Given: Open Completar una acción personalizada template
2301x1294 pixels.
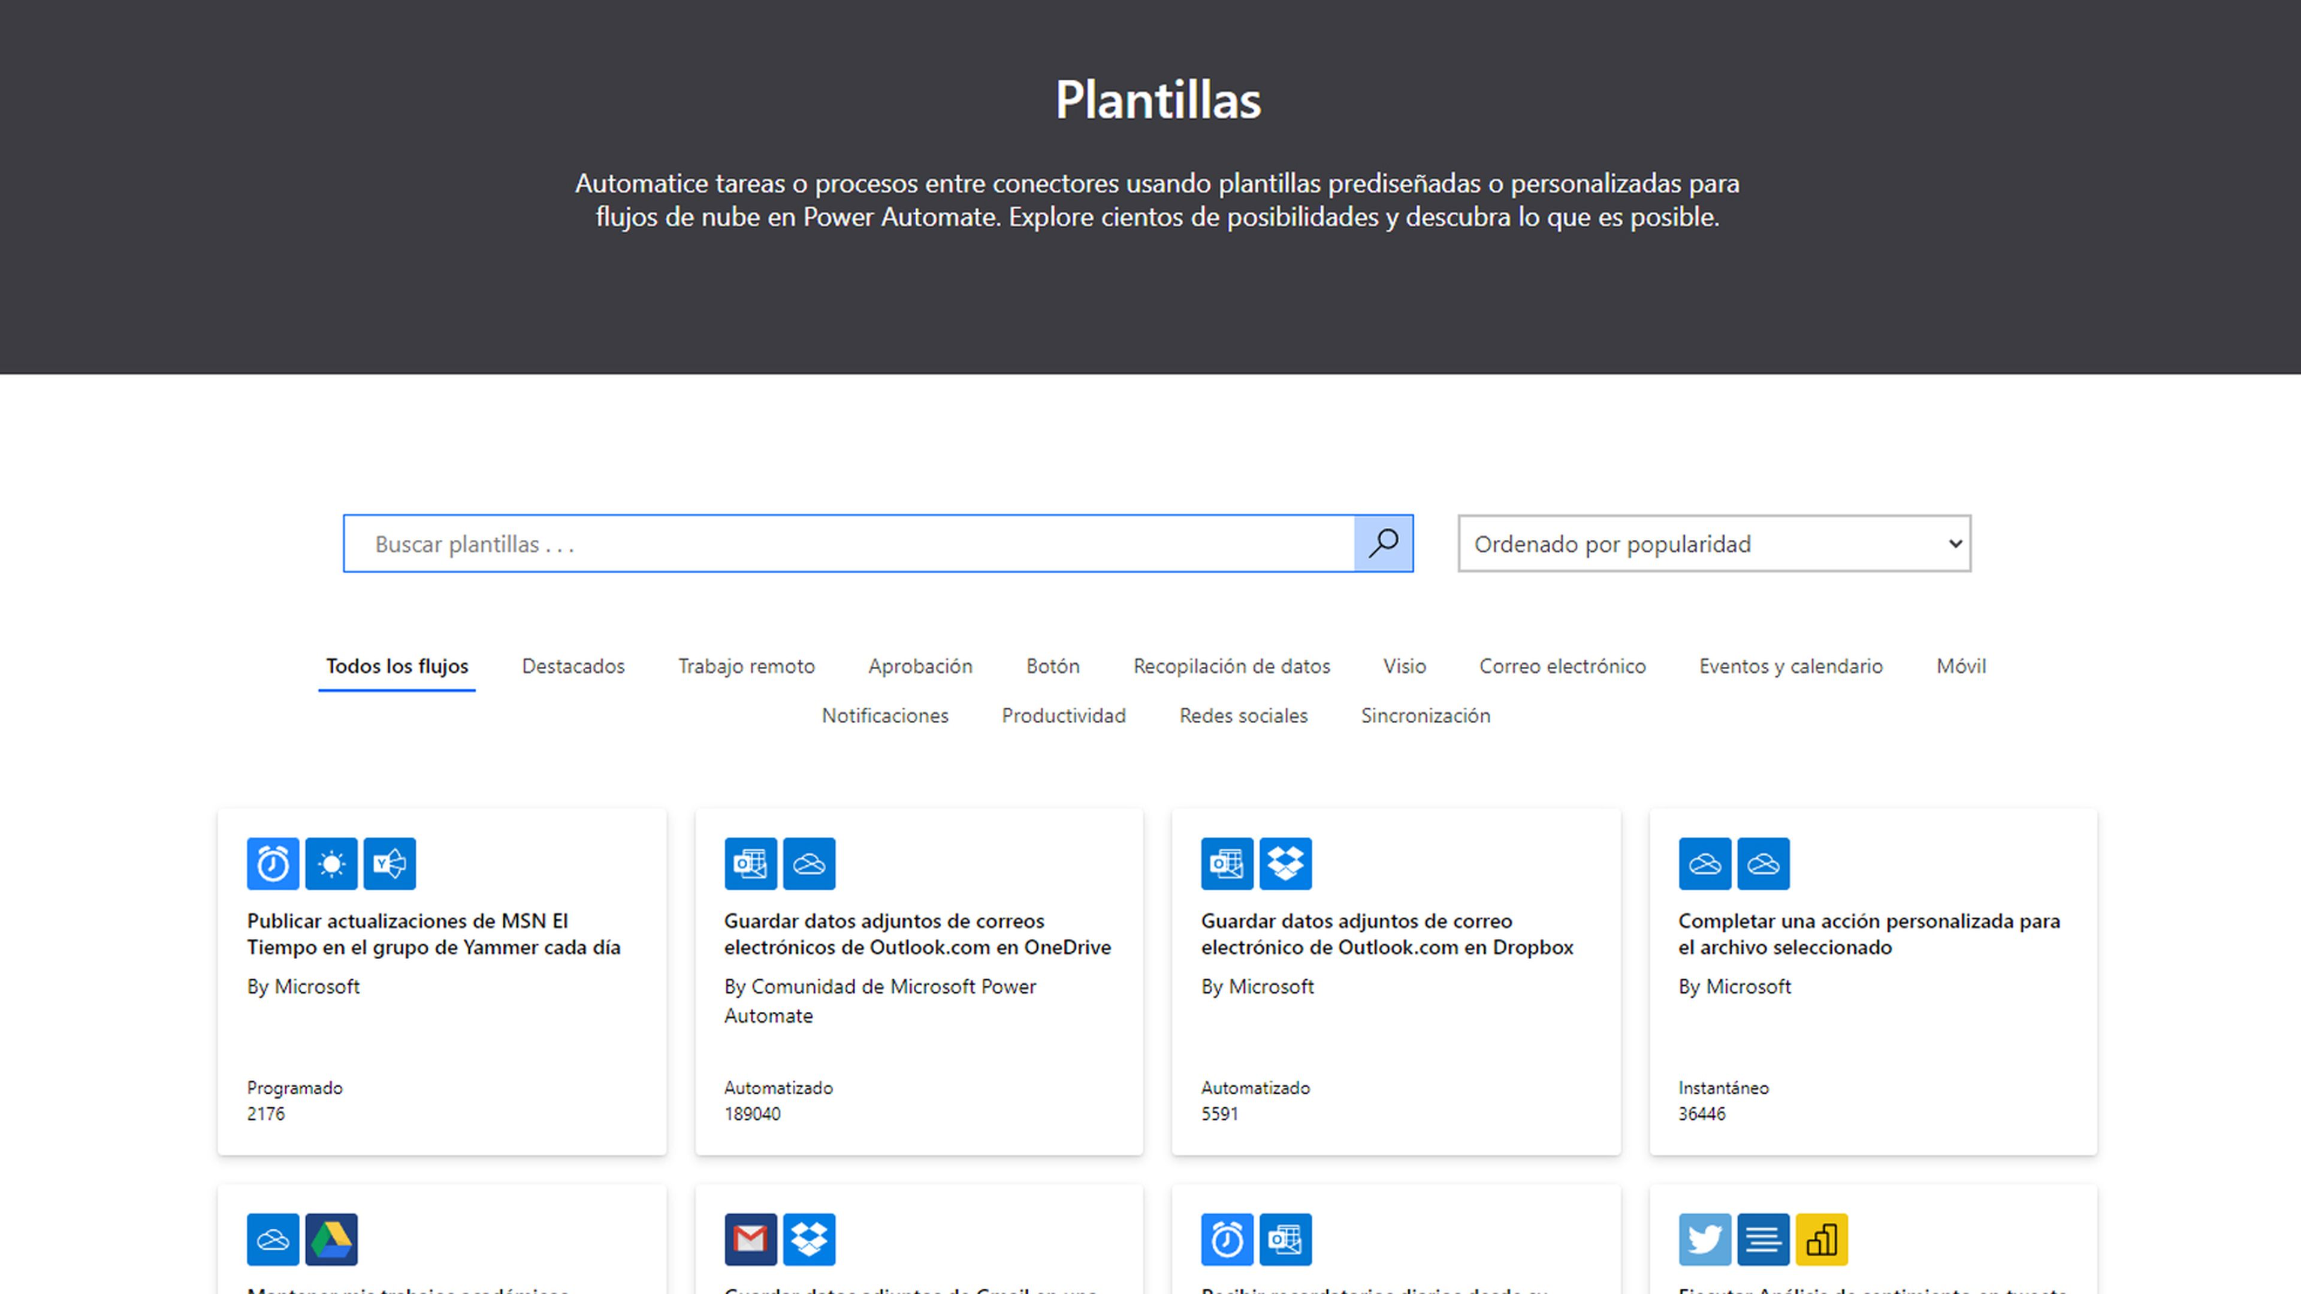Looking at the screenshot, I should coord(1870,934).
